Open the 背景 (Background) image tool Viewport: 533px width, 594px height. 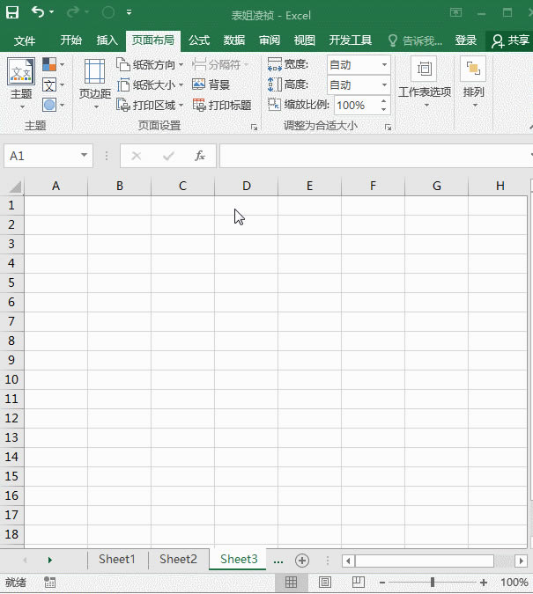click(x=211, y=84)
